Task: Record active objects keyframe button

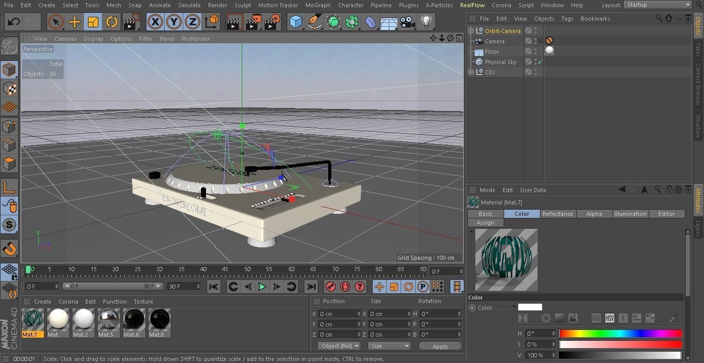Action: (x=331, y=287)
